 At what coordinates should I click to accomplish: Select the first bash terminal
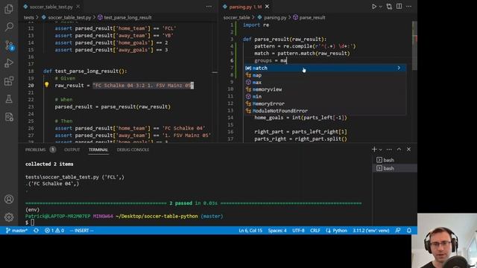coord(394,160)
